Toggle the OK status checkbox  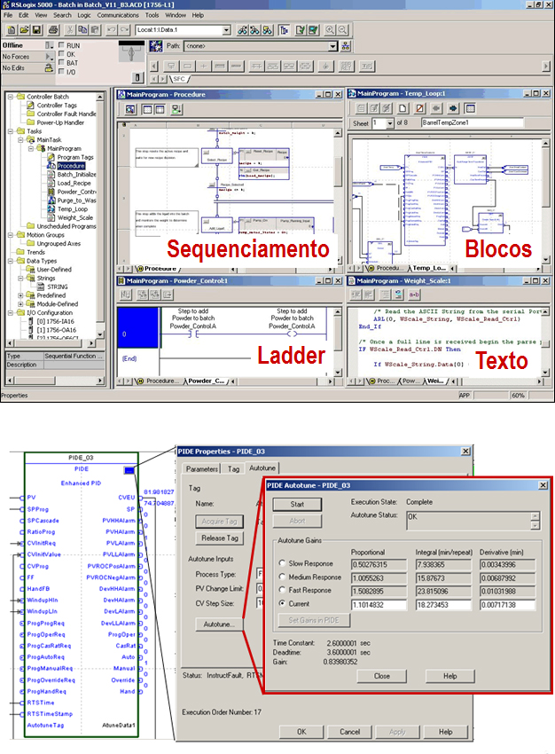click(61, 54)
